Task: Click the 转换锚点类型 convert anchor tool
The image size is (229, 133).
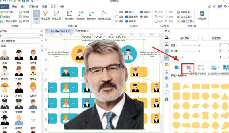Action: click(x=104, y=15)
